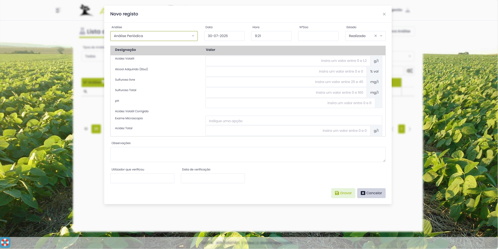Click the Observações text area
Viewport: 498px width, 249px height.
pos(247,155)
